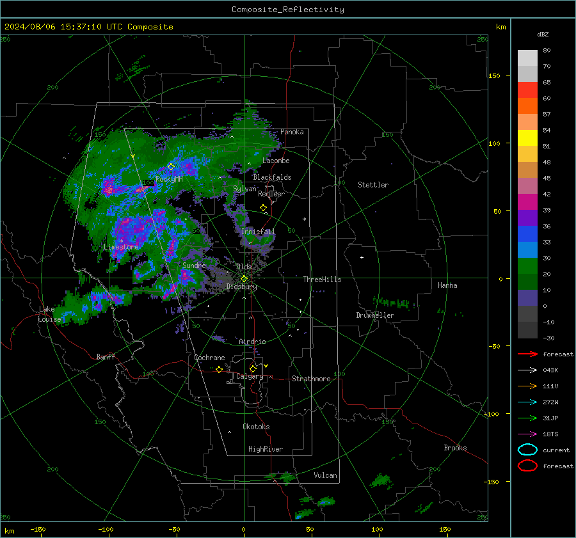Click yellow diamond marker south of RedDeer
576x538 pixels.
click(264, 208)
